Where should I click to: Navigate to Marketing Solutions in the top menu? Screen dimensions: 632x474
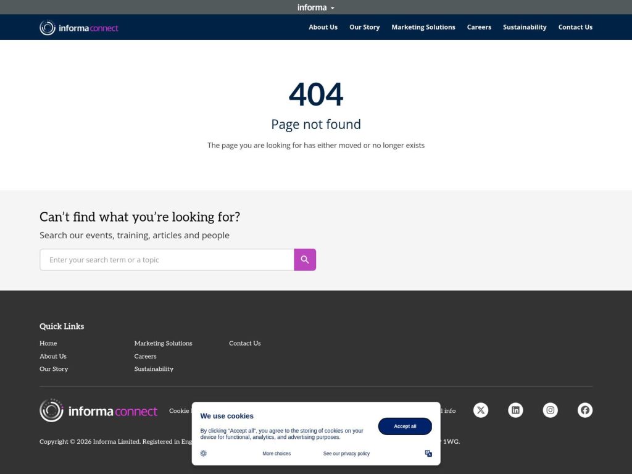[423, 27]
